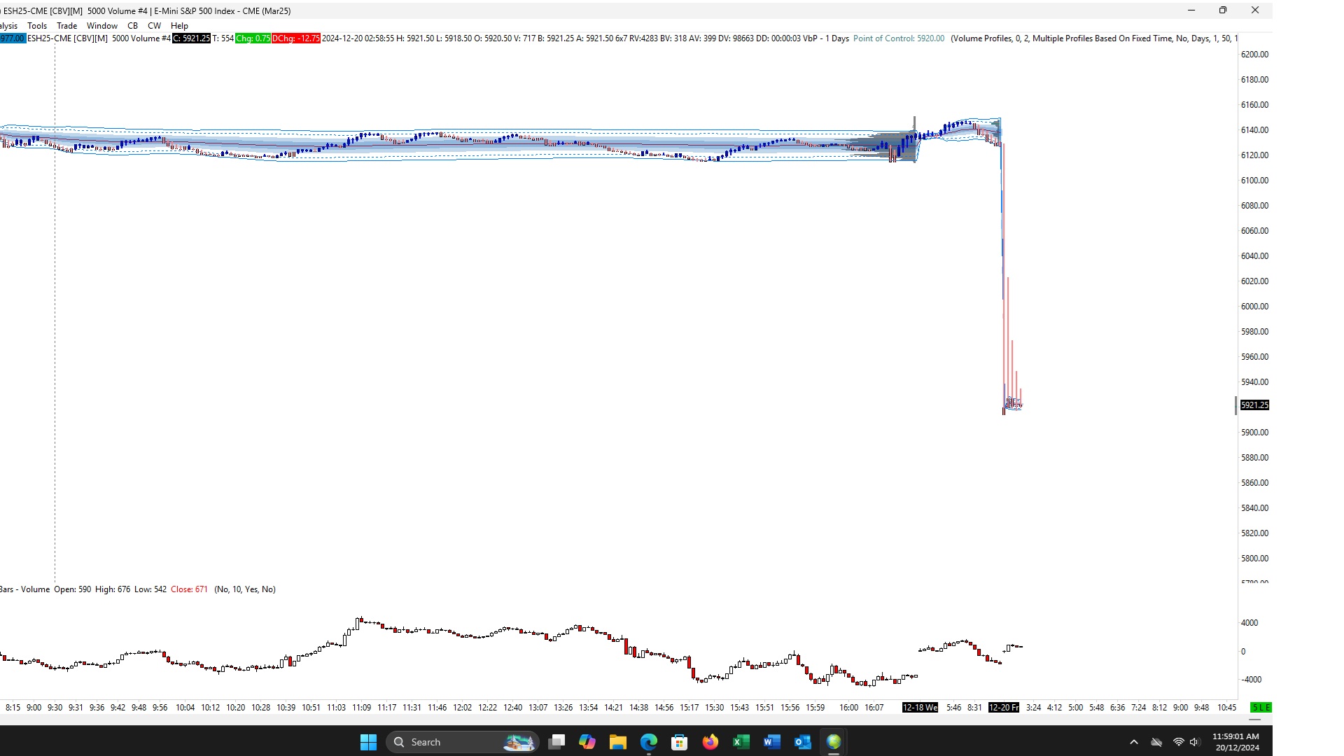Open the Help menu
The height and width of the screenshot is (756, 1344).
coord(179,26)
